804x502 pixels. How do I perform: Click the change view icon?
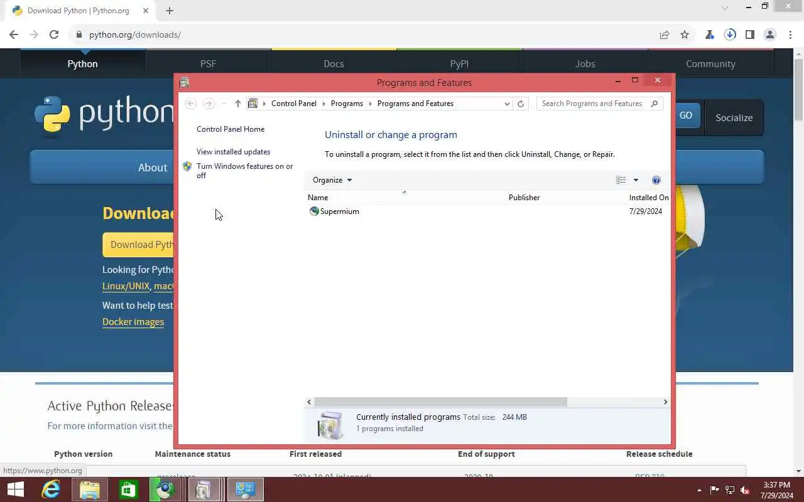tap(621, 180)
